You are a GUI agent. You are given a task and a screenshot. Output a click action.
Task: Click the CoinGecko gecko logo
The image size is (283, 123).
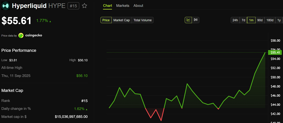(x=21, y=35)
